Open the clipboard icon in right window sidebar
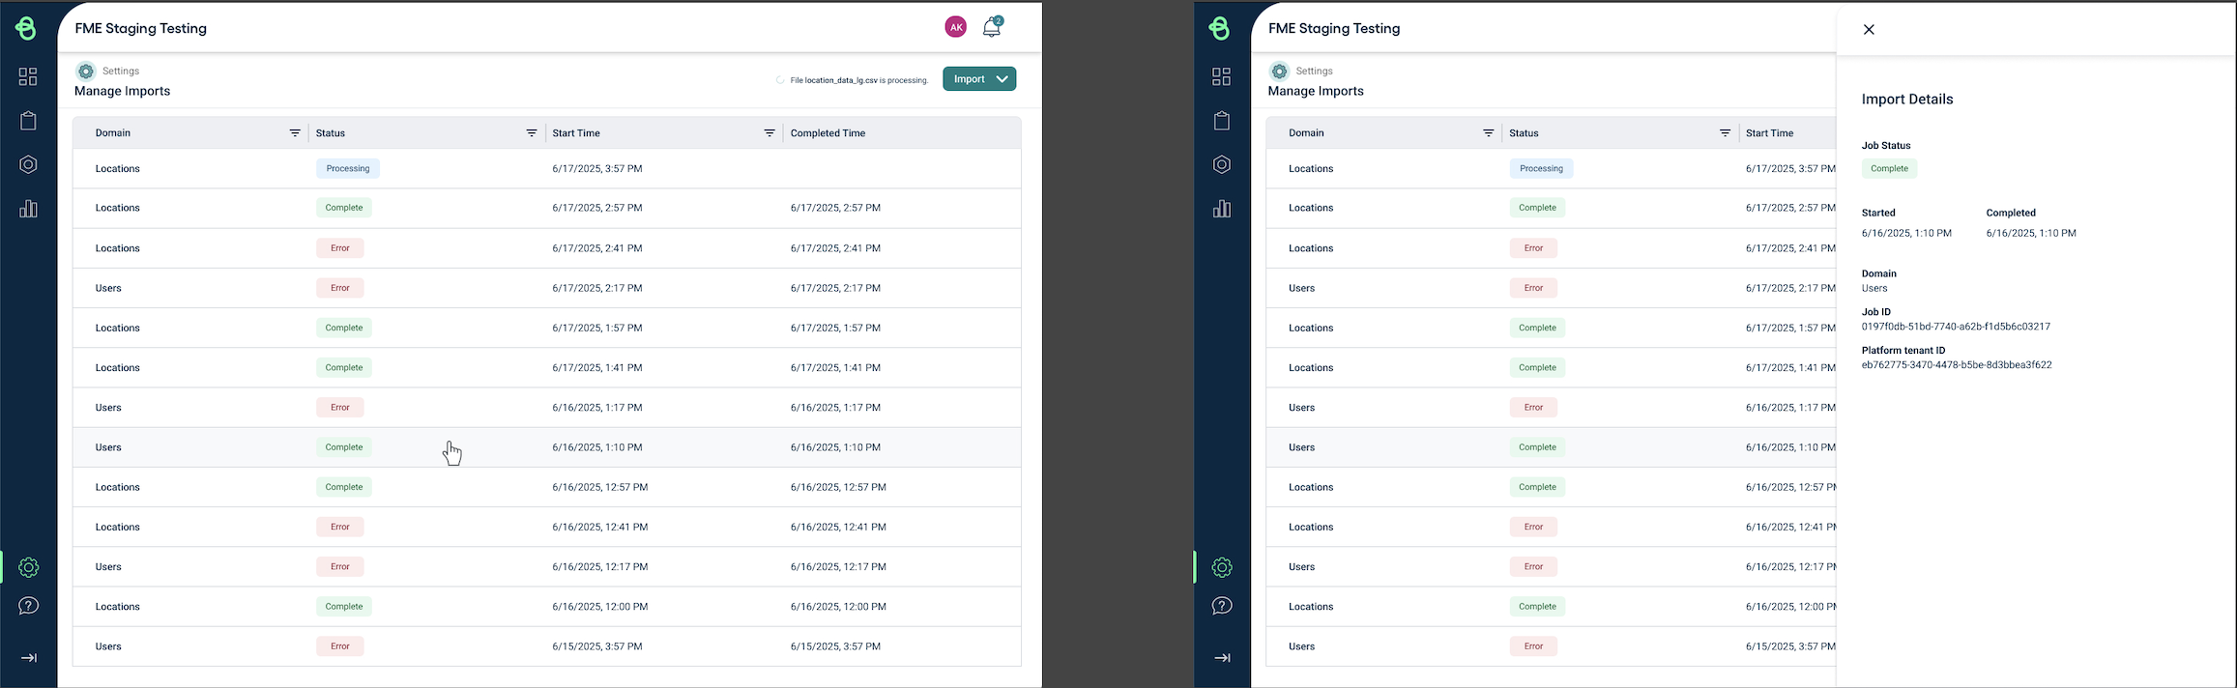This screenshot has width=2237, height=688. tap(1222, 121)
